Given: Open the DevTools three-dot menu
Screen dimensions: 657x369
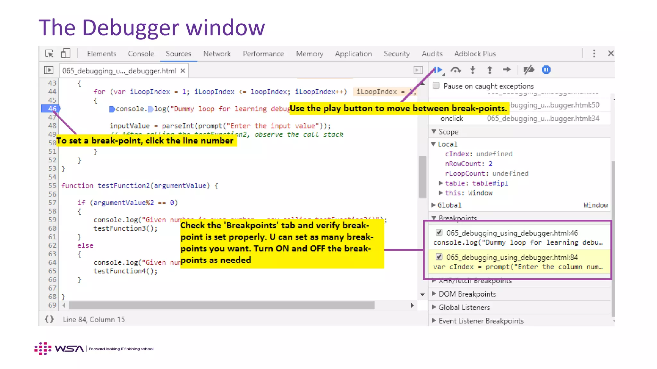Looking at the screenshot, I should pyautogui.click(x=594, y=53).
